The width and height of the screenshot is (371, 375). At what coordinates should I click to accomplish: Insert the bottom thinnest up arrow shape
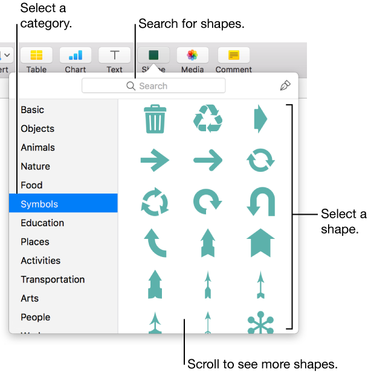coord(208,322)
